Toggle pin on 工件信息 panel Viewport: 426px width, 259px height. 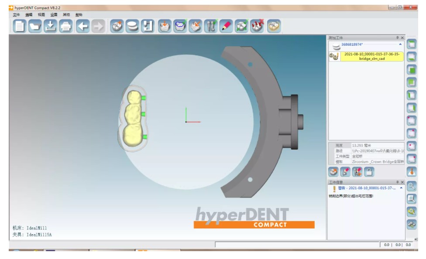(398, 182)
